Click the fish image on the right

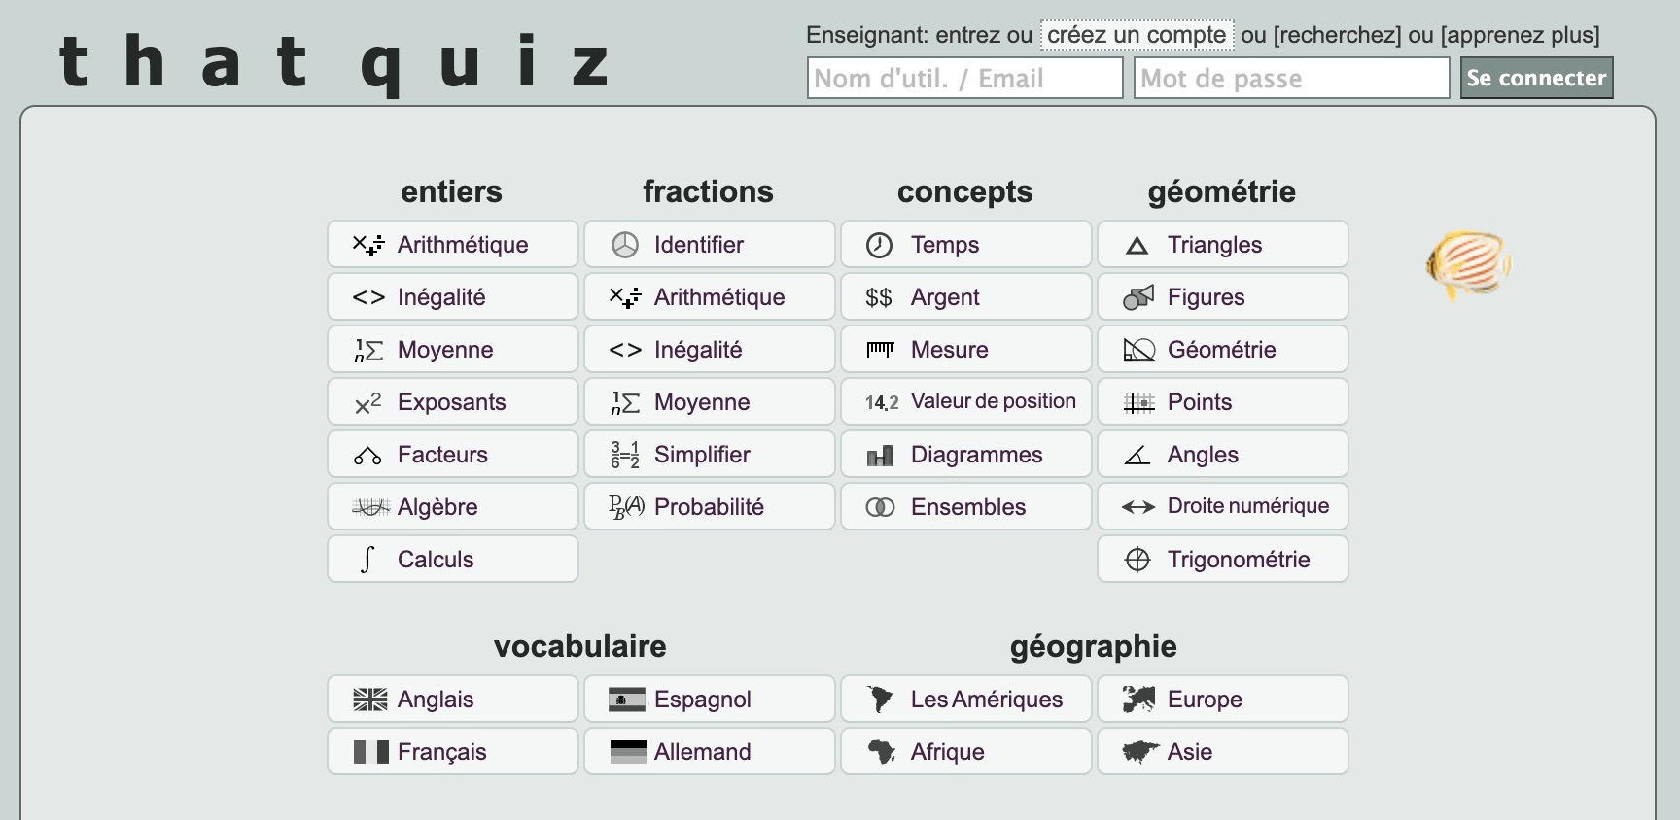click(1468, 265)
